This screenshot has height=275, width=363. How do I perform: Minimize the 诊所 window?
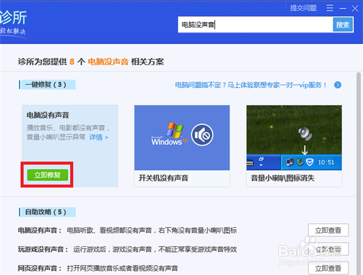coord(342,8)
